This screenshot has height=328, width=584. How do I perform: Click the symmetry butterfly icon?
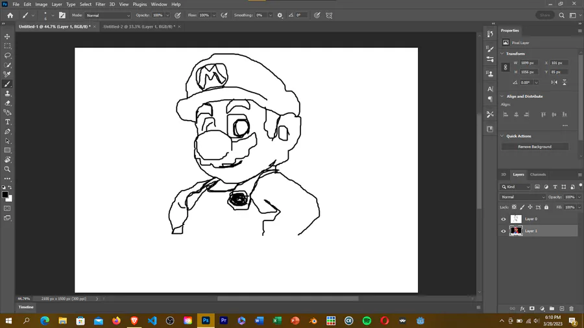click(329, 16)
